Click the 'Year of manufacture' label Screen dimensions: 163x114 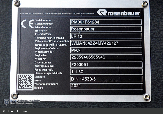click(x=46, y=84)
